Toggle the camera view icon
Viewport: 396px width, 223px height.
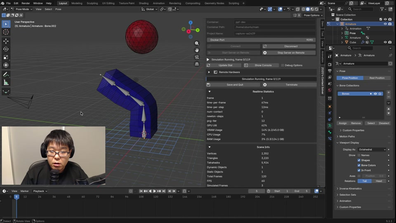pos(197,57)
